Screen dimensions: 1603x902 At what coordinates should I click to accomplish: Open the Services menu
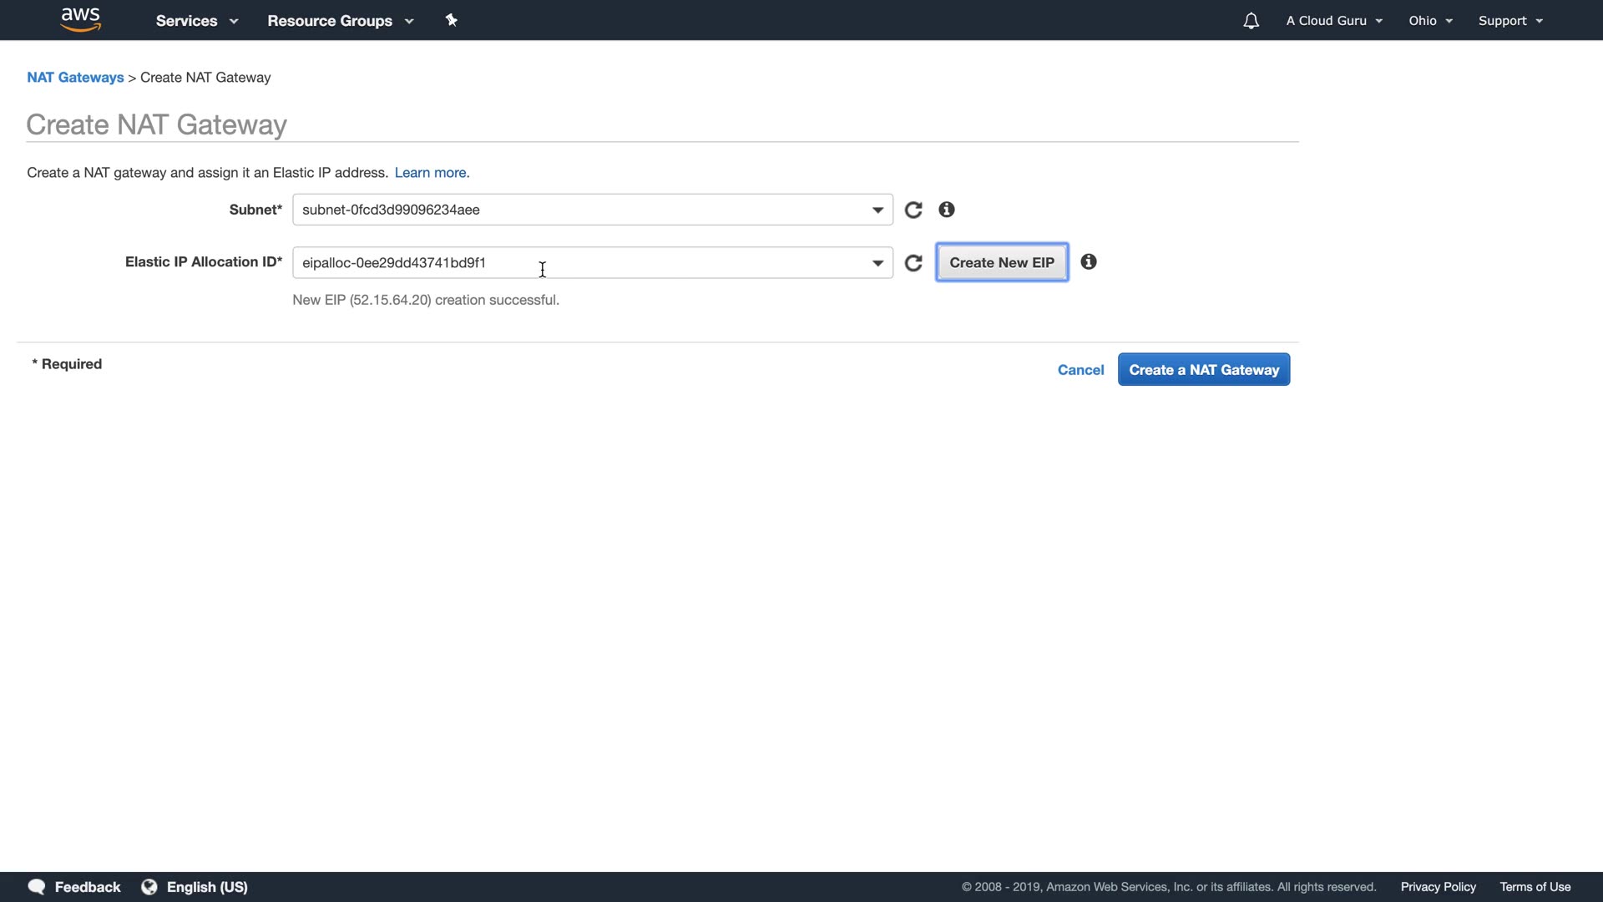point(196,21)
